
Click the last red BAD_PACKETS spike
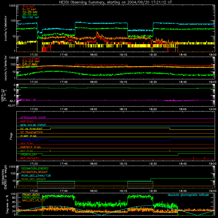[x=205, y=158]
